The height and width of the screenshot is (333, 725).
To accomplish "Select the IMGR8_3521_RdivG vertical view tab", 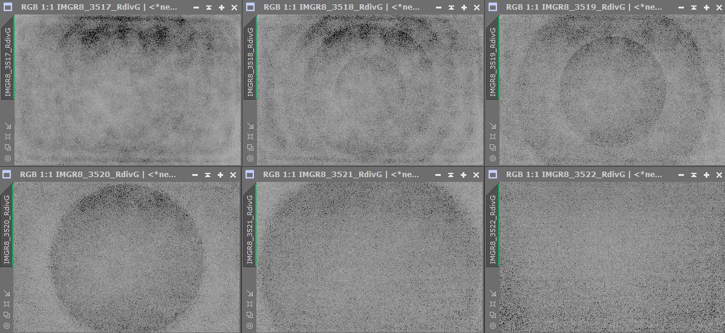I will click(250, 230).
